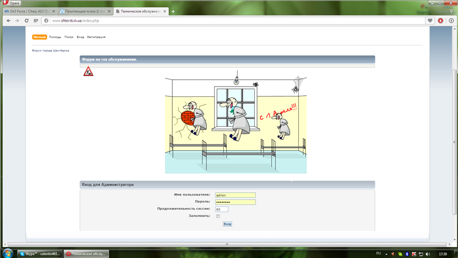Open the network tray icon
Viewport: 458px width, 258px height.
pos(421,254)
